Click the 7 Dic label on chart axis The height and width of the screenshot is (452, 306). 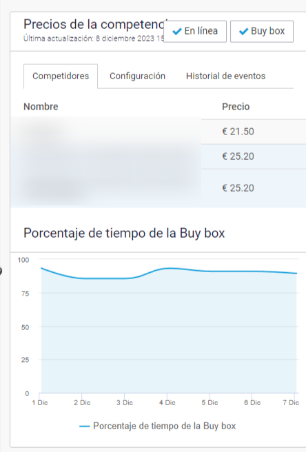click(x=290, y=402)
